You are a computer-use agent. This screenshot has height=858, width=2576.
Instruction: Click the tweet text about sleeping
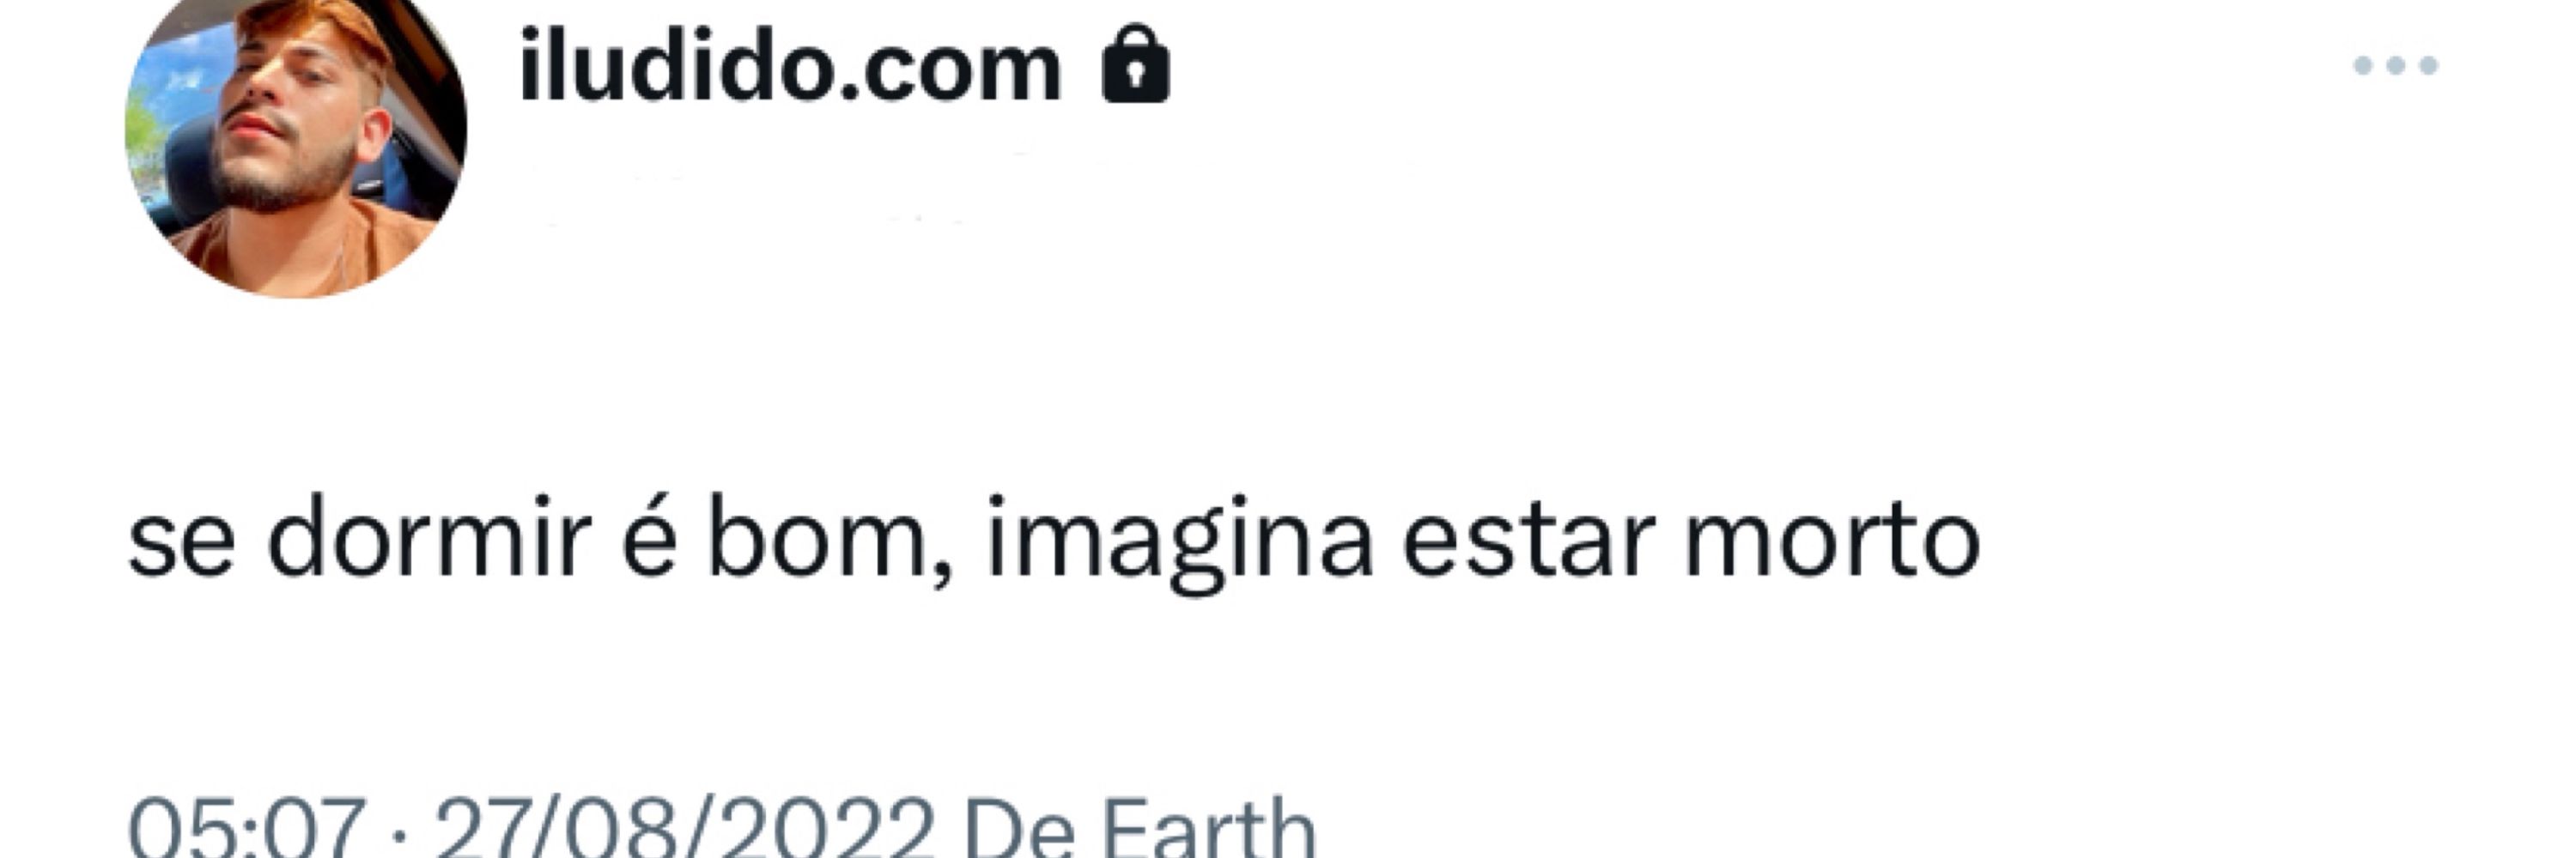1054,541
